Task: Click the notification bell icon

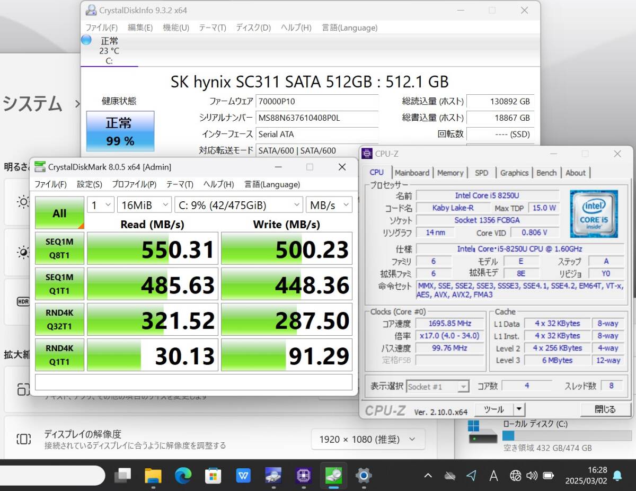Action: (x=617, y=476)
